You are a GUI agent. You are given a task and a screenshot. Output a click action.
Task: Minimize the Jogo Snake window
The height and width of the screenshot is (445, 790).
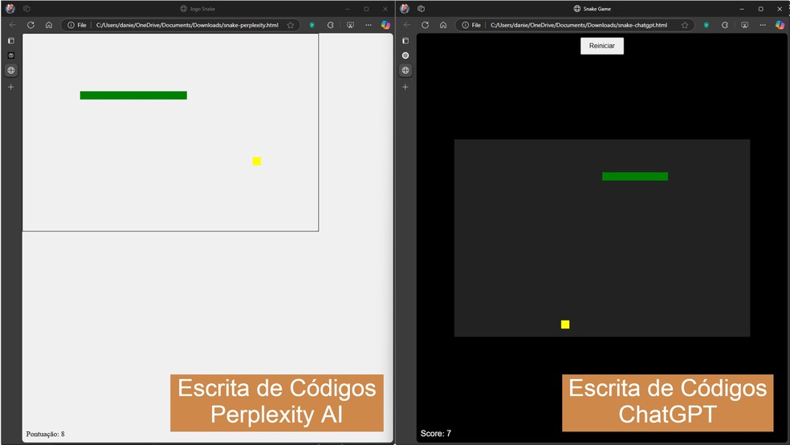[x=347, y=9]
